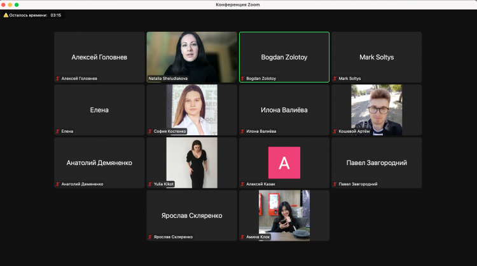
Task: Click muted mic icon for Илона Валиёва
Action: 243,131
